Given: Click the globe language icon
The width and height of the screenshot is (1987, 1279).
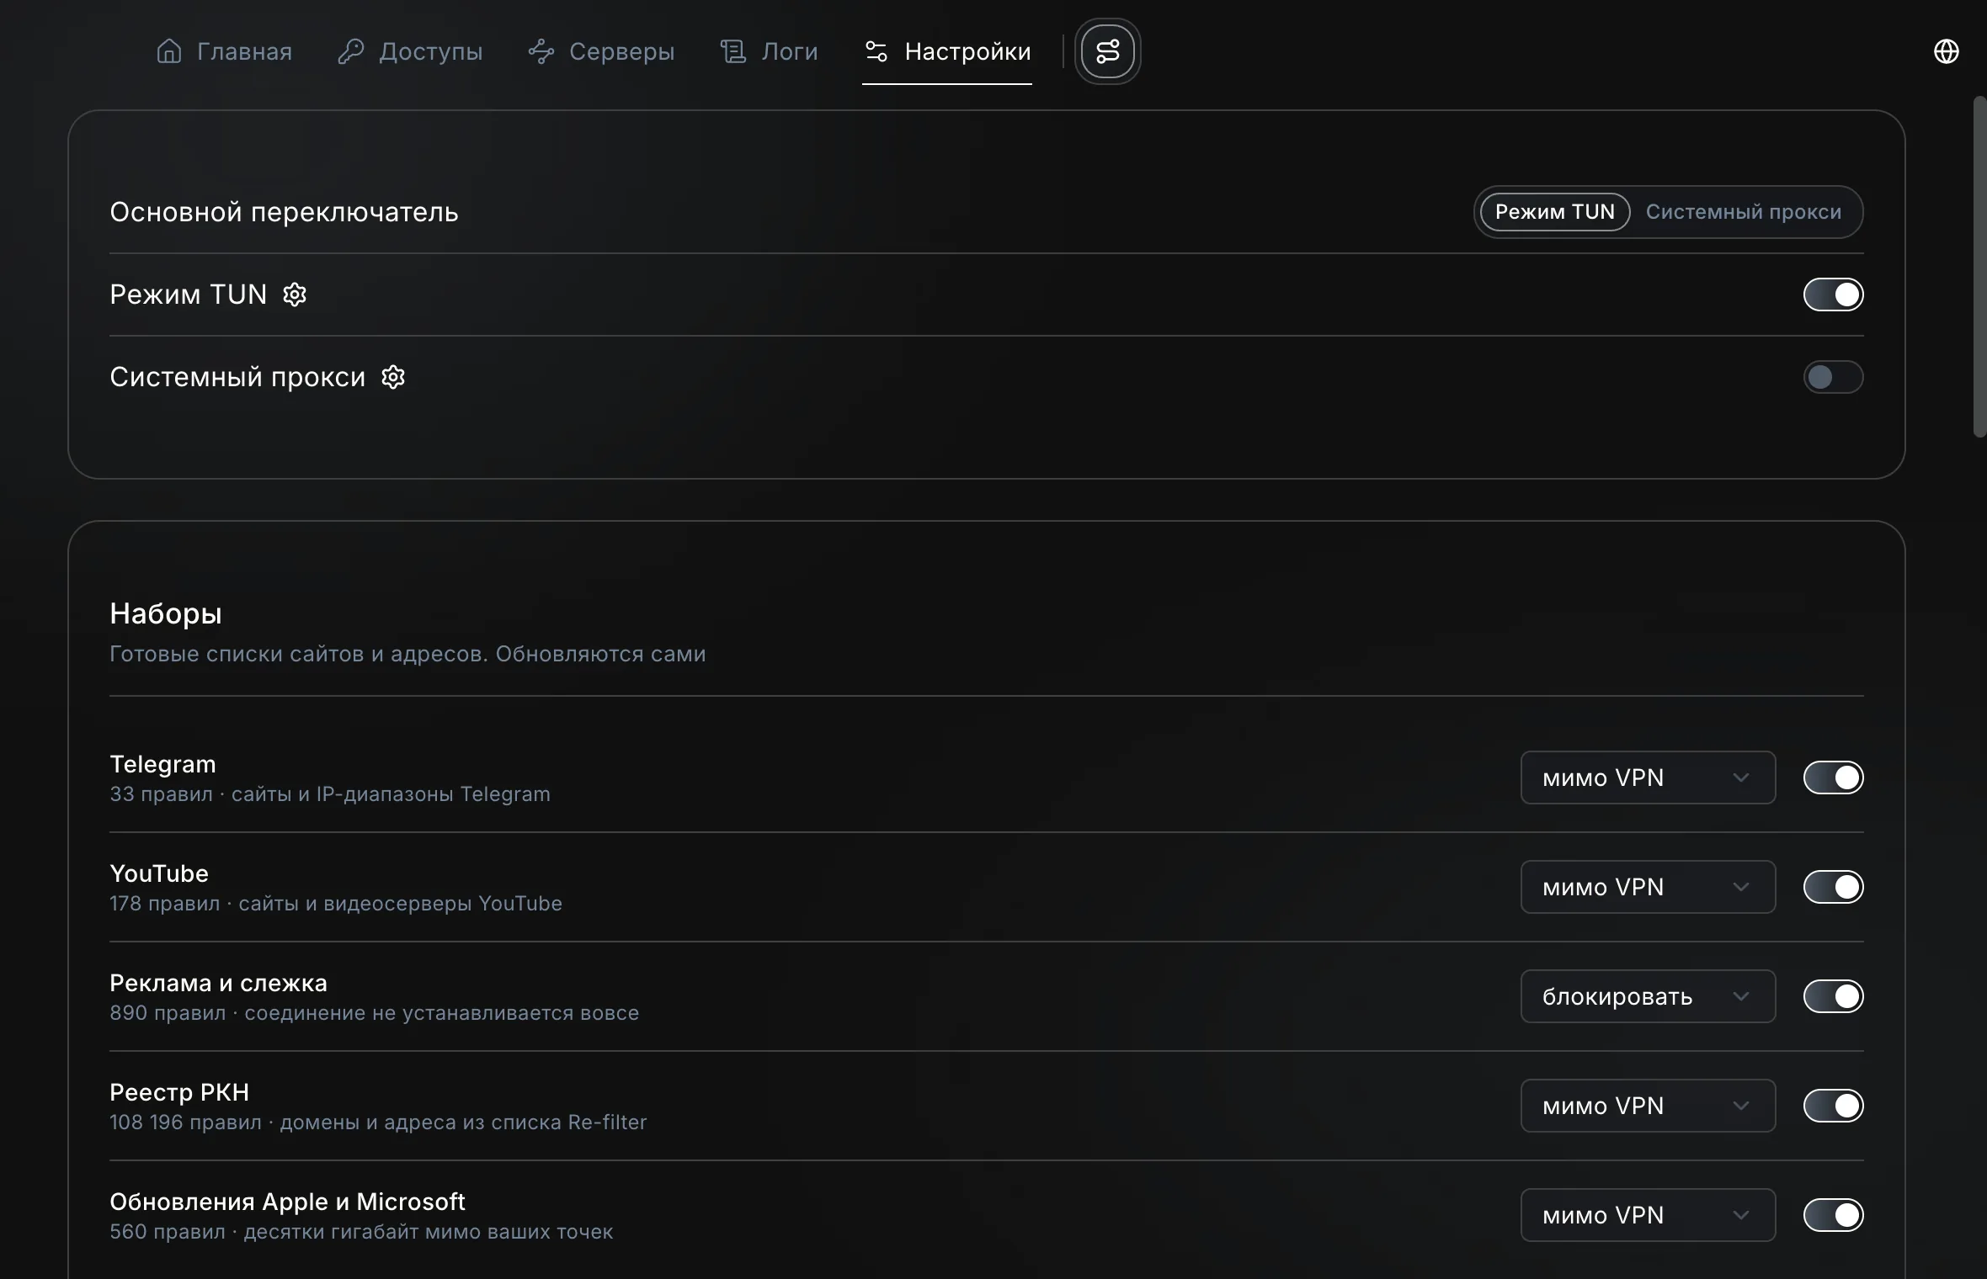Looking at the screenshot, I should click(x=1946, y=51).
